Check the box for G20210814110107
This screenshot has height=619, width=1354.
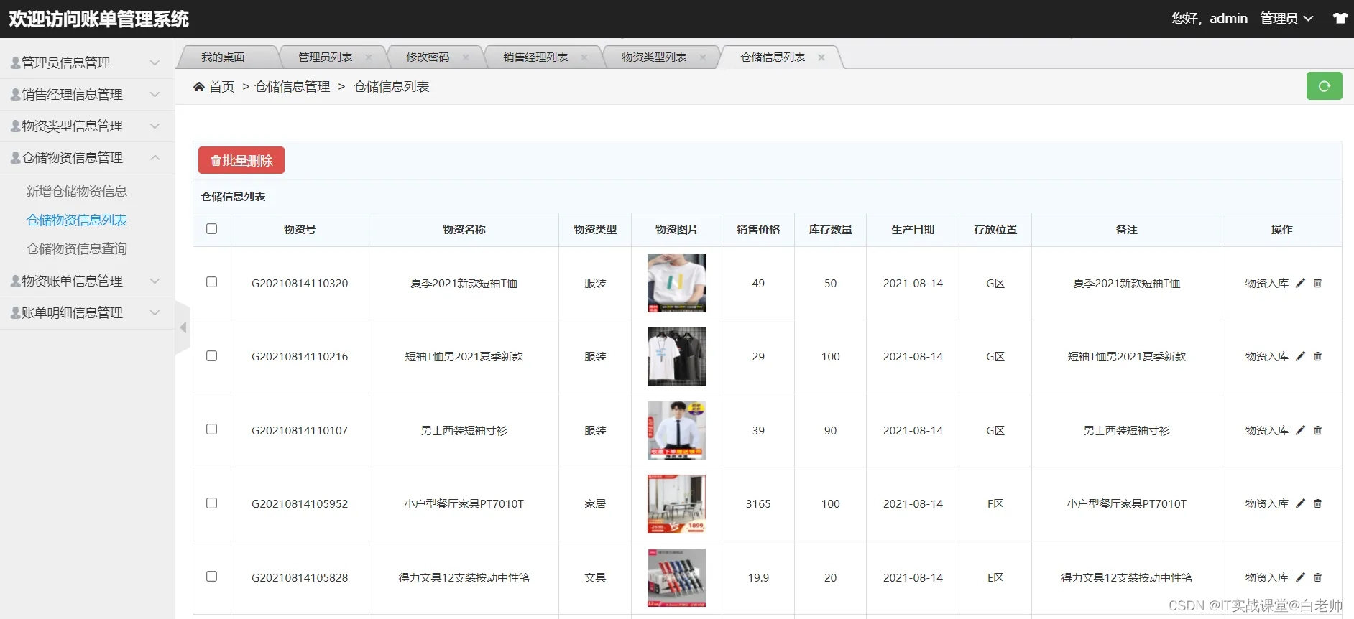(x=211, y=429)
